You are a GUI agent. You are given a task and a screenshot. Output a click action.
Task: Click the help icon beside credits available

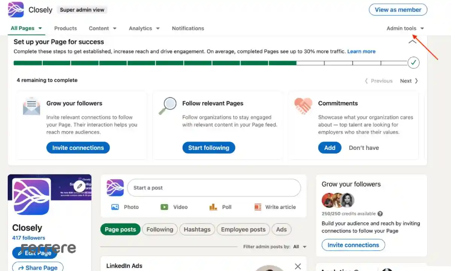(x=380, y=214)
